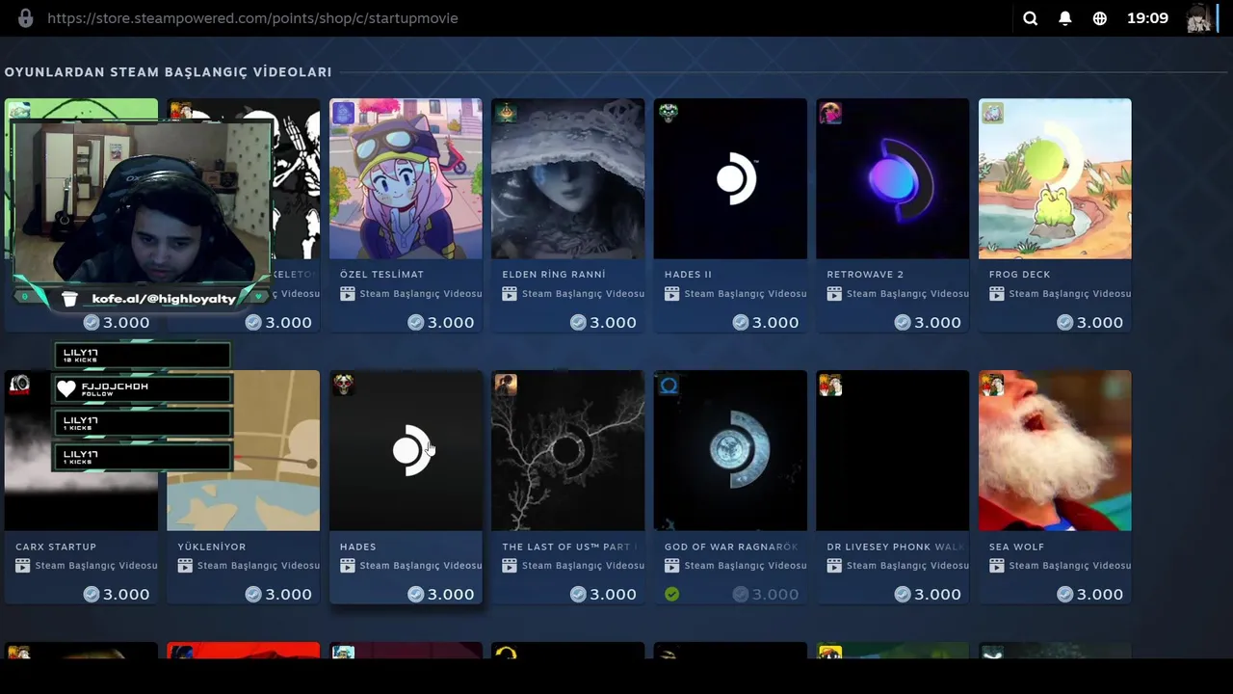Click the 3.000 price on Dr Livesey card

point(937,595)
